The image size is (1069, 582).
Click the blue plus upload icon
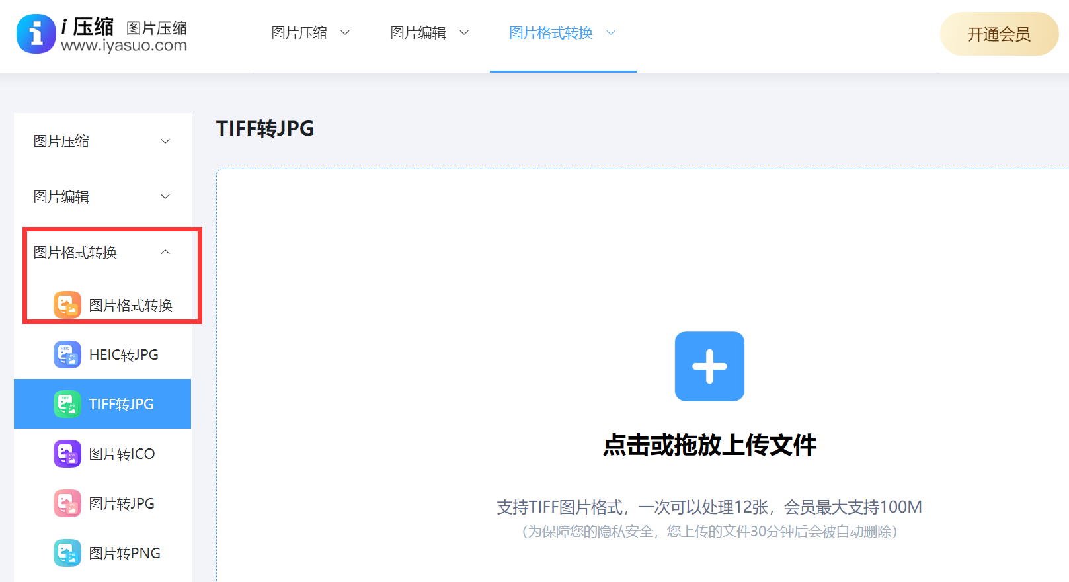[x=709, y=366]
